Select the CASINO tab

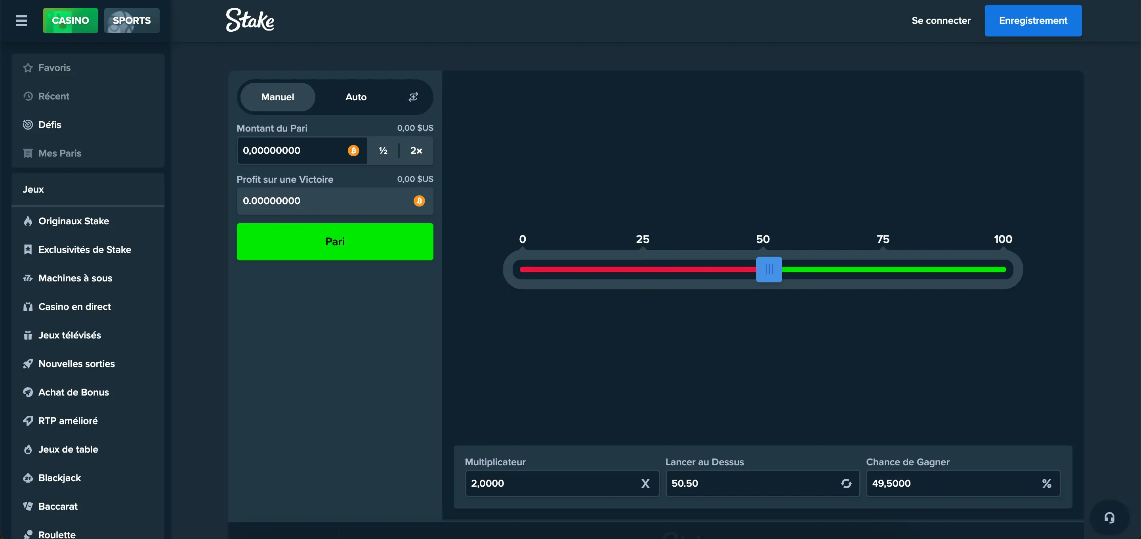(x=70, y=20)
